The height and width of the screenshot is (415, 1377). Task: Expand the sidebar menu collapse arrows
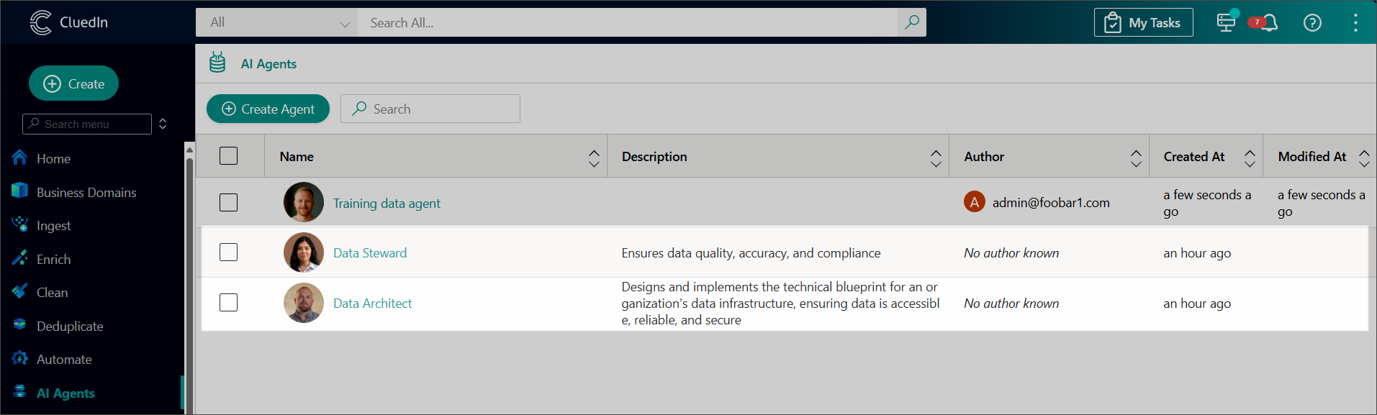(x=163, y=124)
